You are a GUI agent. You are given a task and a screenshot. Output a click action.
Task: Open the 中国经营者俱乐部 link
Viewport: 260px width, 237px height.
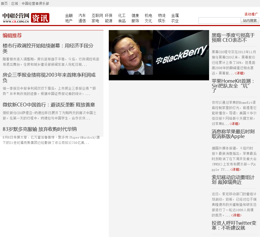tap(35, 3)
